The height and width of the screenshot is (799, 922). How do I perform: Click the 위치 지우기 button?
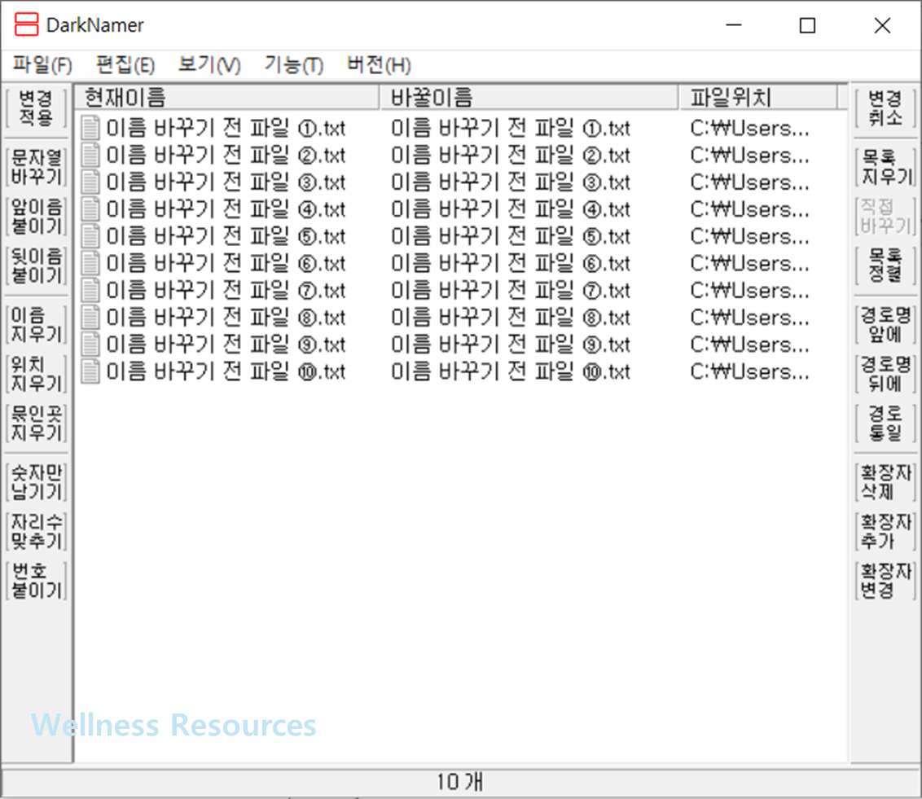click(37, 374)
